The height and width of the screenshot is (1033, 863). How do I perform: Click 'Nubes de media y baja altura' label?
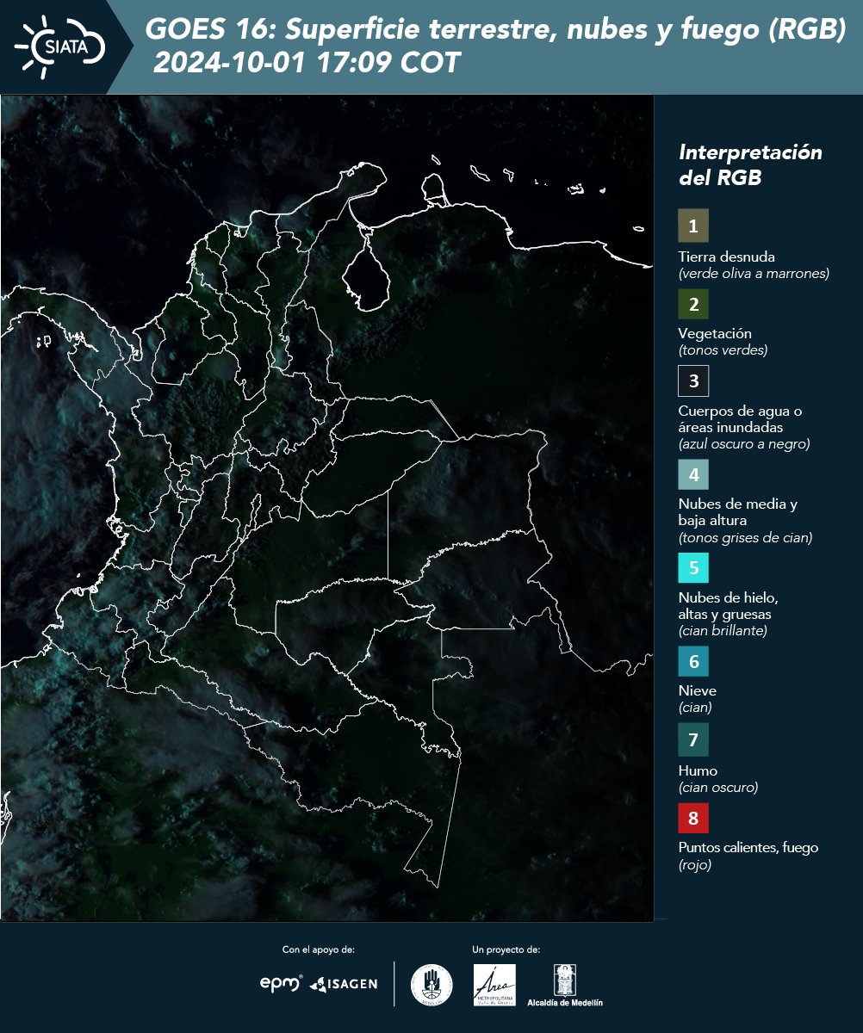point(738,512)
